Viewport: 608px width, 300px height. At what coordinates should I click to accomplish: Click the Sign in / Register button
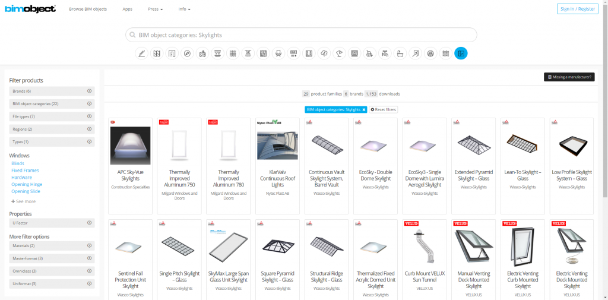point(577,9)
